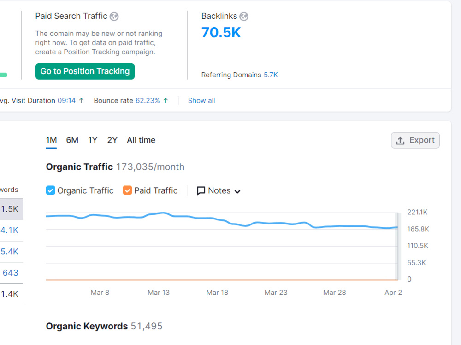
Task: Click the up arrow next to Bounce rate
Action: 166,101
